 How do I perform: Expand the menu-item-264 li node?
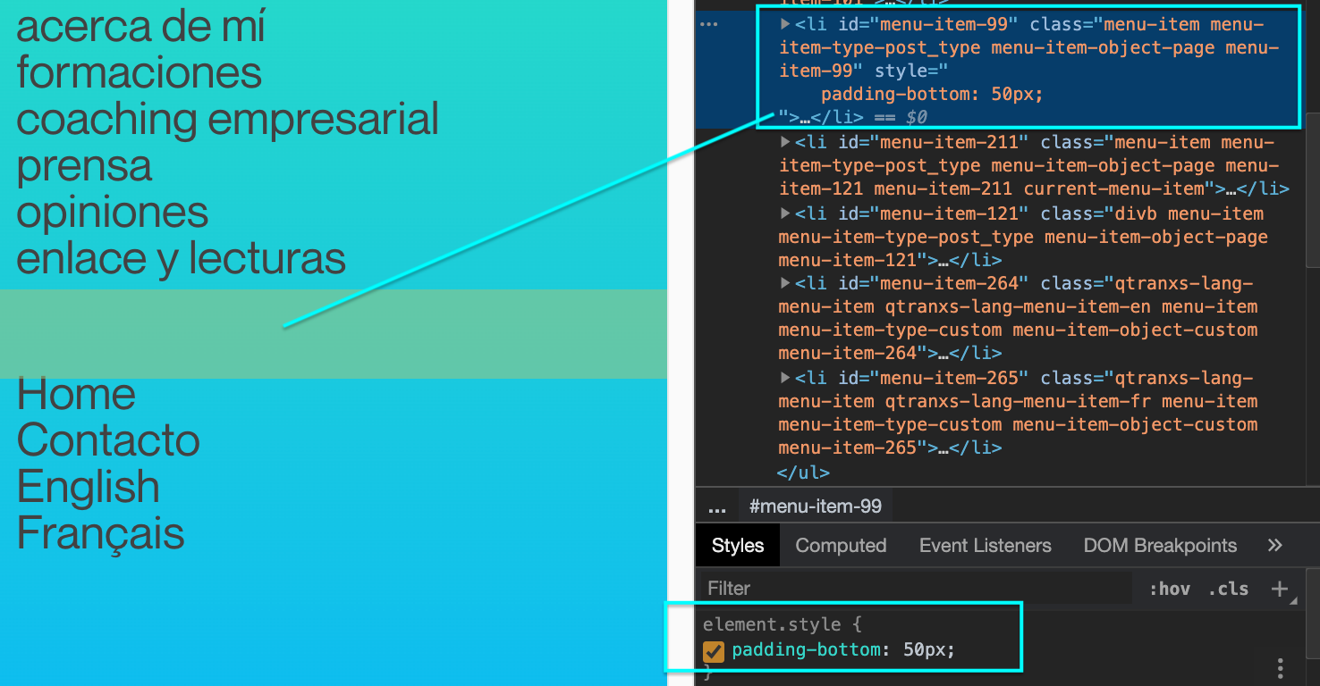point(786,284)
